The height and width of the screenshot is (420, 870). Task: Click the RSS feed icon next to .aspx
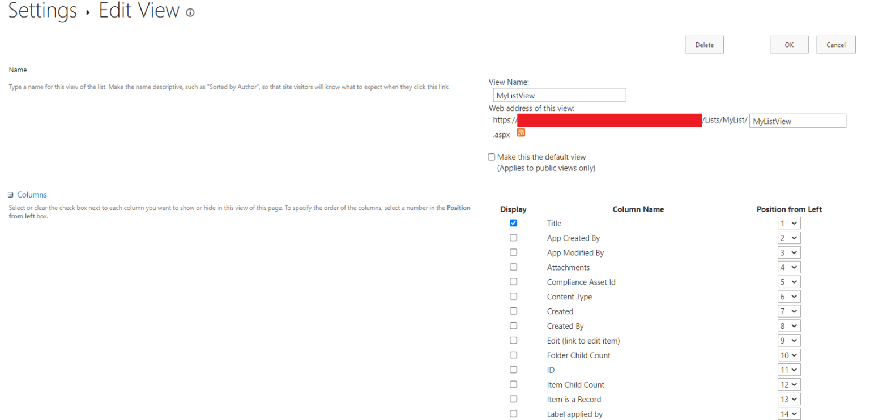(x=521, y=132)
